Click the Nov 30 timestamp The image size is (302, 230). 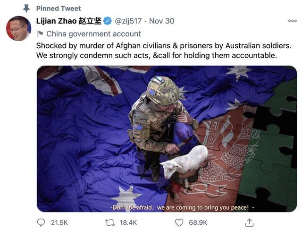pyautogui.click(x=161, y=21)
